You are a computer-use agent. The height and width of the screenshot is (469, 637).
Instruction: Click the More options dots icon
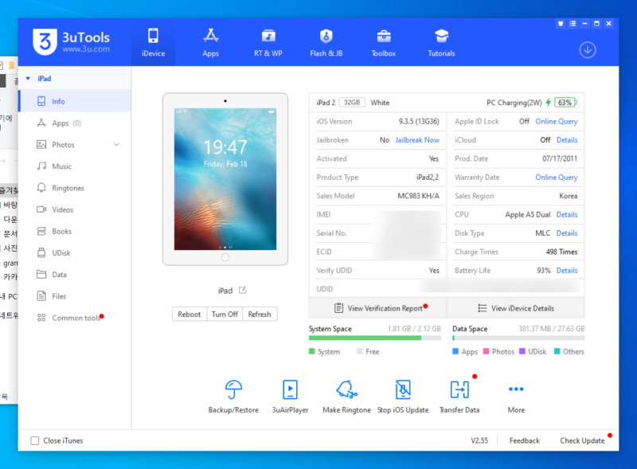tap(515, 389)
